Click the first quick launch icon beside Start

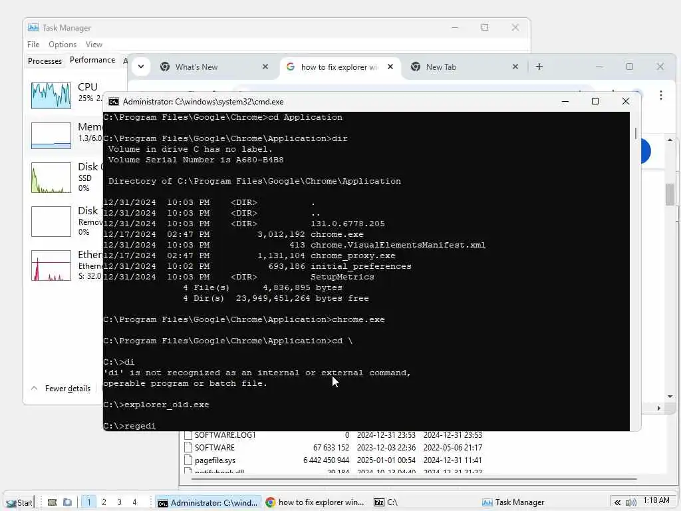[x=52, y=502]
